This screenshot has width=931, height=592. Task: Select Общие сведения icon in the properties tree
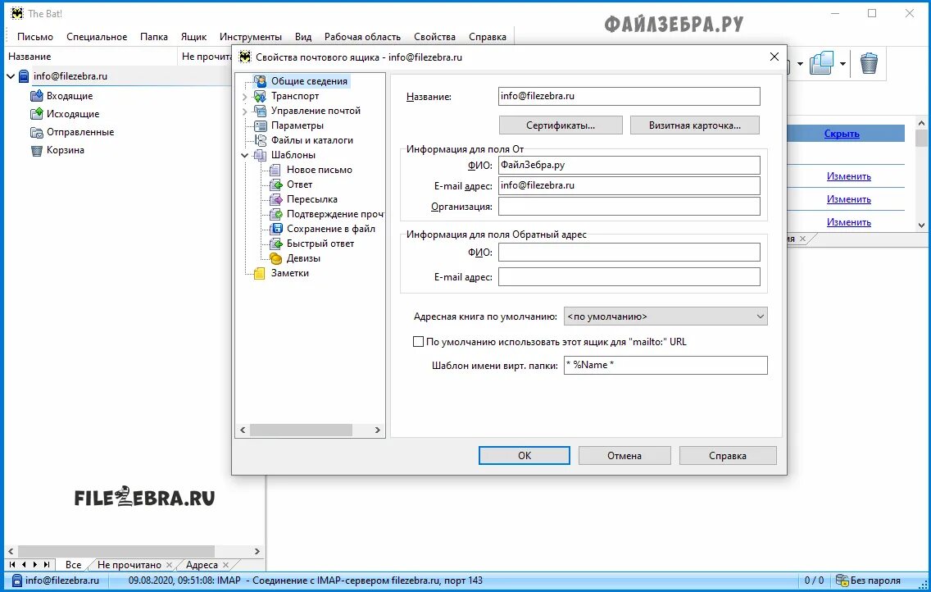(260, 80)
